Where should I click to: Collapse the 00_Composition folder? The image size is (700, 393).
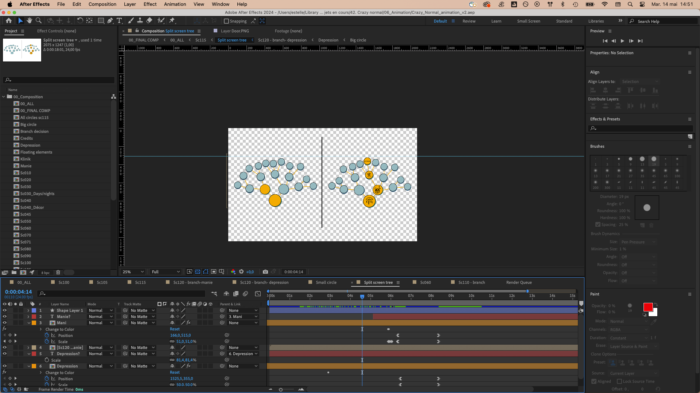point(4,97)
